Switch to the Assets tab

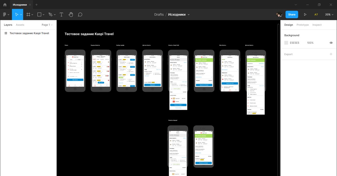point(20,25)
